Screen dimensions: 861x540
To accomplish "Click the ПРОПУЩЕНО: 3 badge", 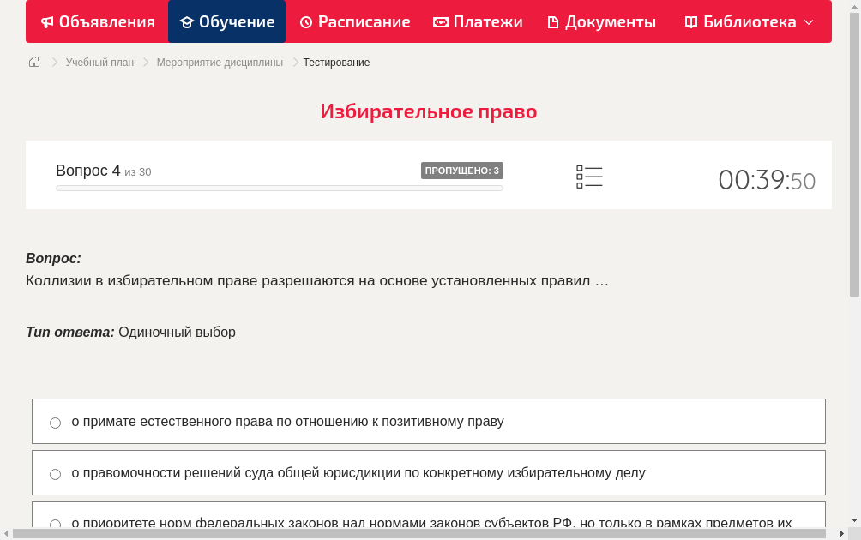I will coord(462,171).
